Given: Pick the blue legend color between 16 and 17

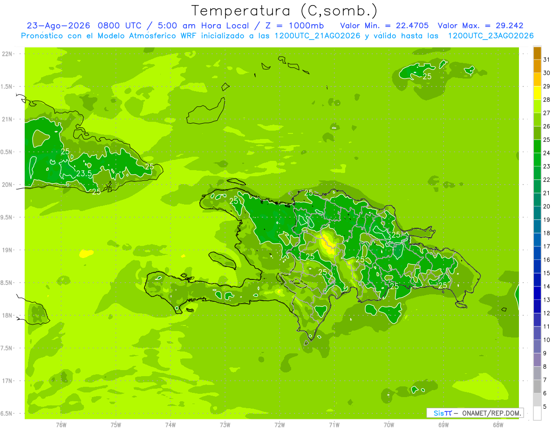Looking at the screenshot, I should coord(538,253).
